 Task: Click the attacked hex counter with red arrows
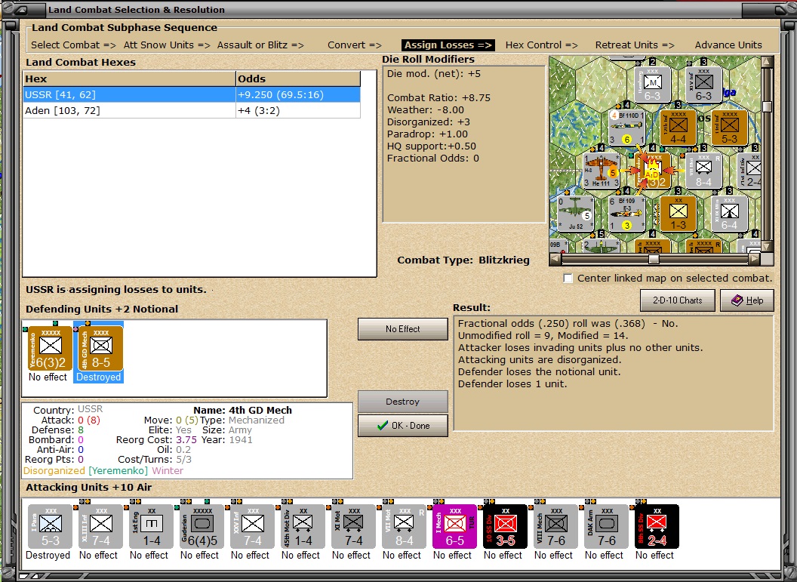[653, 171]
